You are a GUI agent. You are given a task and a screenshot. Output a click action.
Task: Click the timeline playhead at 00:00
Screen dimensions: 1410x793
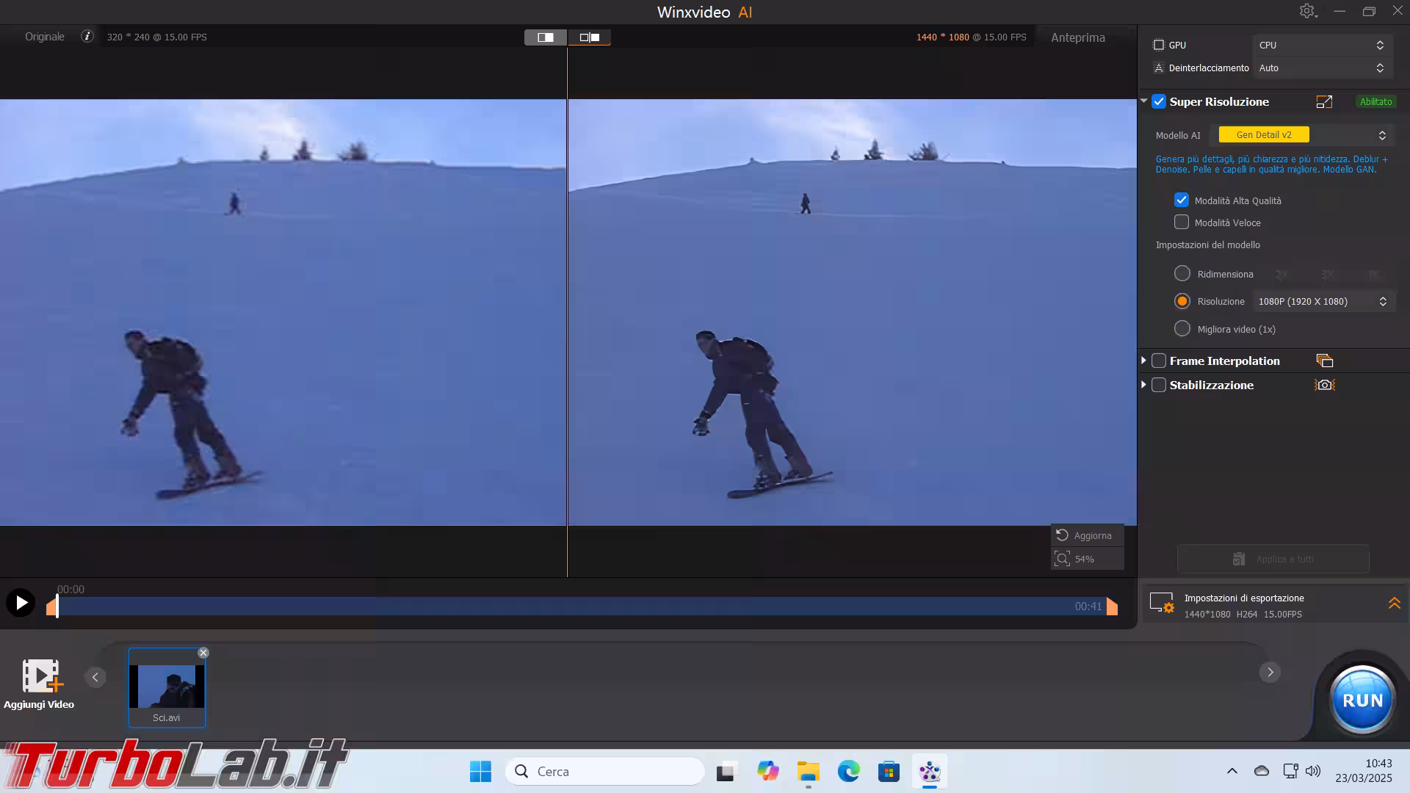pyautogui.click(x=57, y=606)
